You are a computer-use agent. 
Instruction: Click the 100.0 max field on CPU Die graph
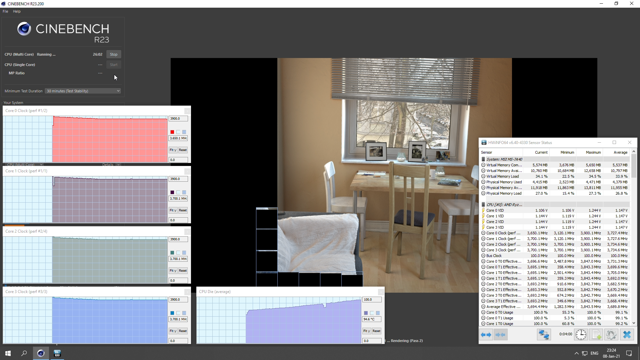click(x=372, y=300)
